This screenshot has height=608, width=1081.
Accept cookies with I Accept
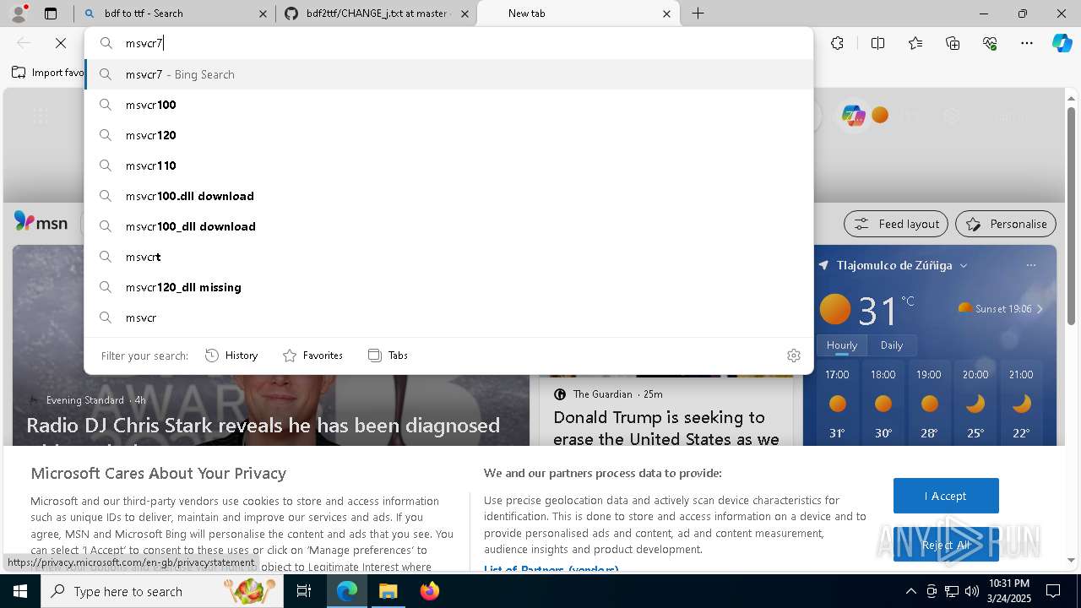coord(946,496)
